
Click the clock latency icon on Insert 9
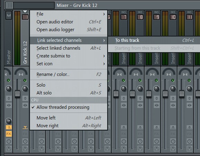[x=157, y=141]
